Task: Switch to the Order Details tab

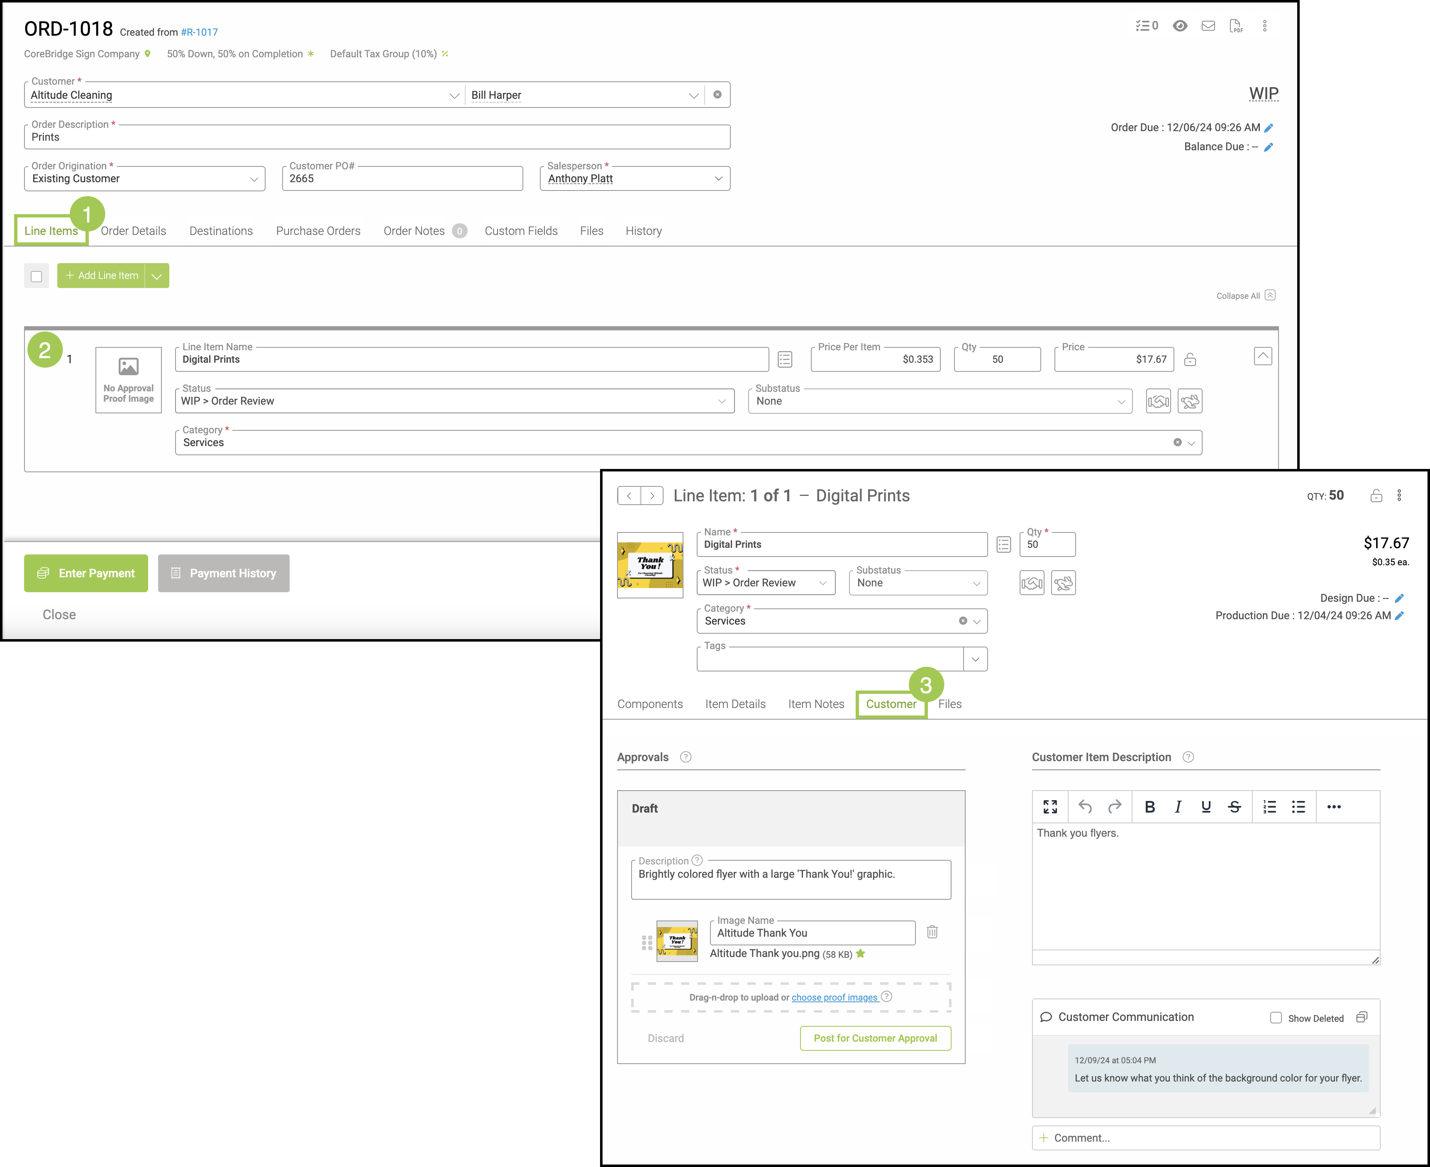Action: pos(133,231)
